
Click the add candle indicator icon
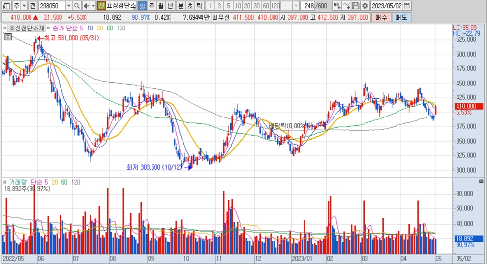(x=336, y=6)
